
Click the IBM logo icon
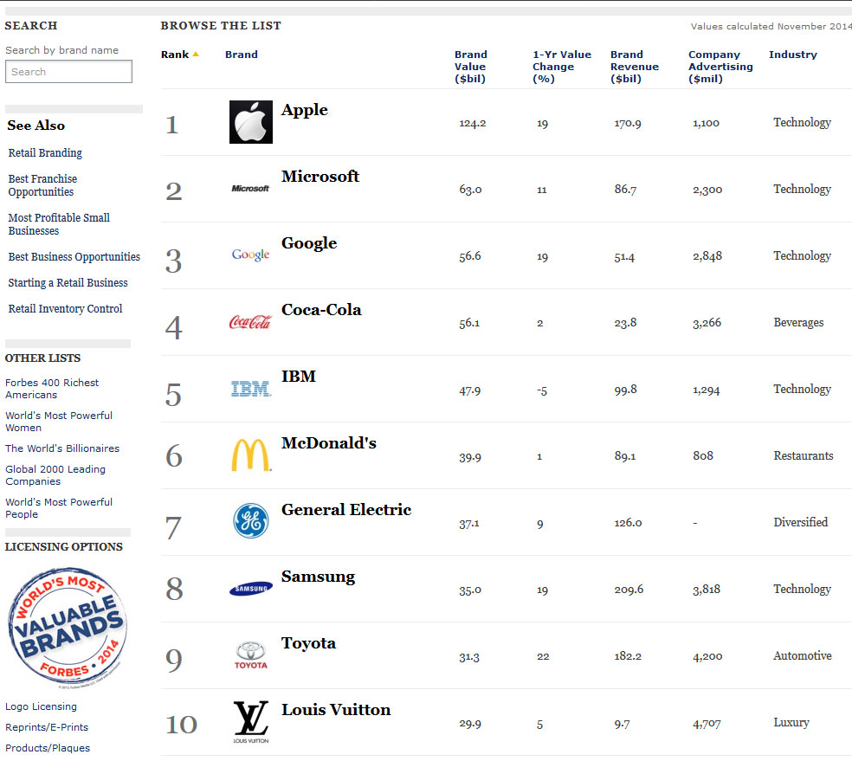[x=251, y=389]
